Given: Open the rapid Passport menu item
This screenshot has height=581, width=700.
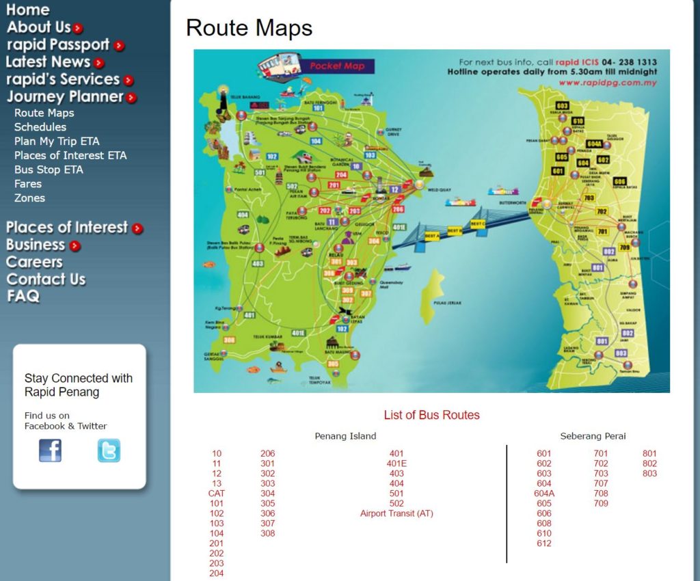Looking at the screenshot, I should pos(58,44).
